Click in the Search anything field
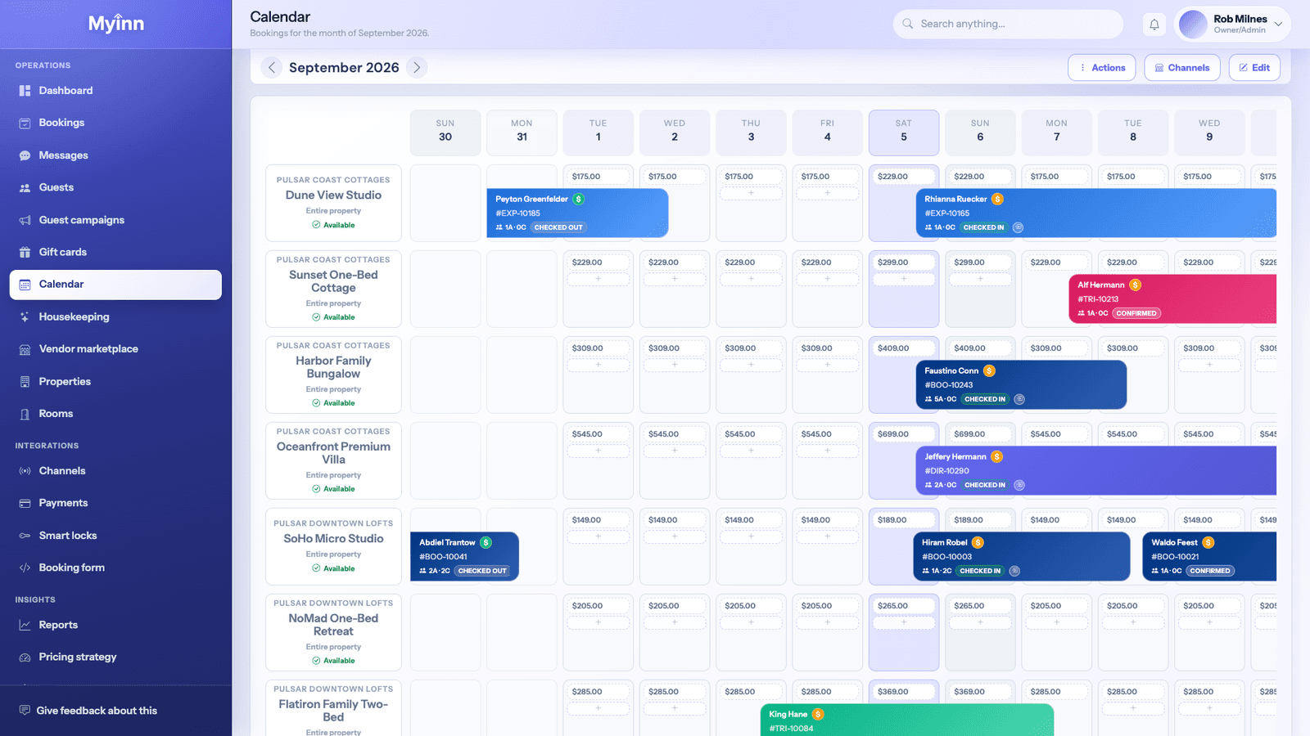Image resolution: width=1310 pixels, height=736 pixels. tap(1008, 25)
